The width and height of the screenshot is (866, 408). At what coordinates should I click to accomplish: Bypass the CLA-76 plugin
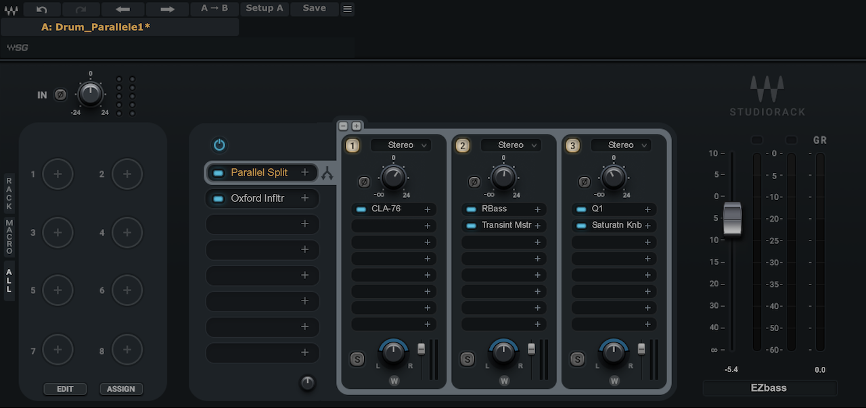pyautogui.click(x=361, y=209)
